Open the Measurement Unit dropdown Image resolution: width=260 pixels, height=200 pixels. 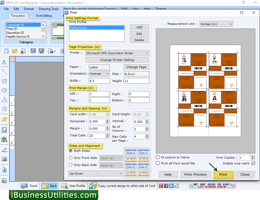pyautogui.click(x=216, y=24)
